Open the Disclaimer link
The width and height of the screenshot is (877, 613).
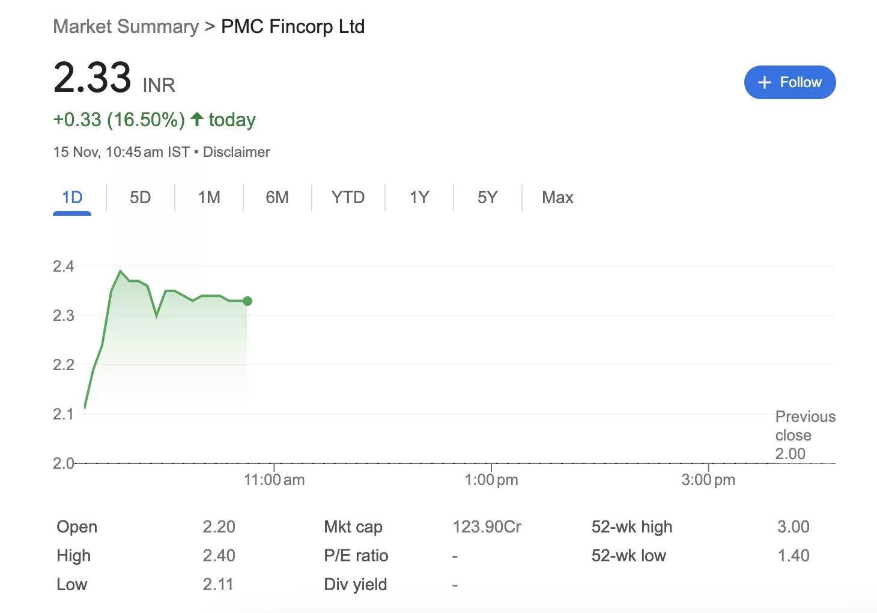tap(236, 152)
